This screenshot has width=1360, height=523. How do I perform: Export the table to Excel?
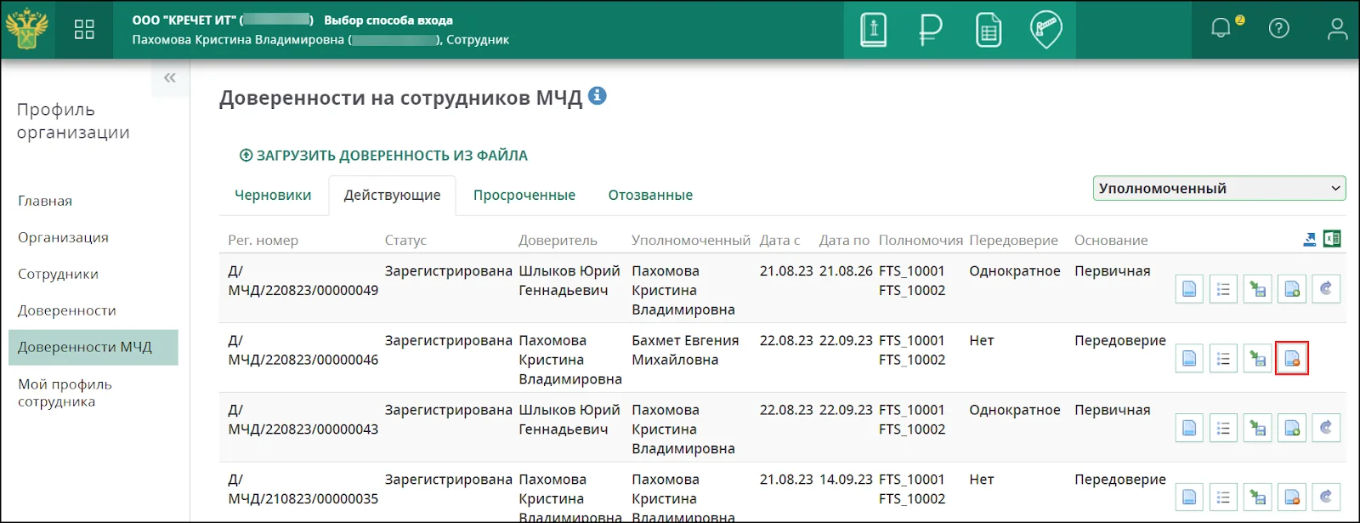coord(1332,239)
